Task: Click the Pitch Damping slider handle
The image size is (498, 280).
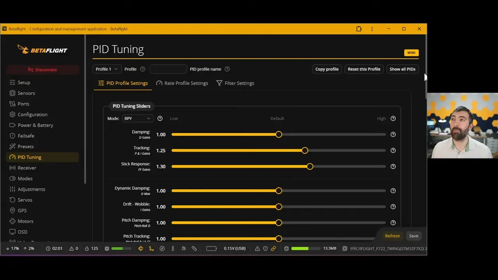Action: click(x=279, y=223)
